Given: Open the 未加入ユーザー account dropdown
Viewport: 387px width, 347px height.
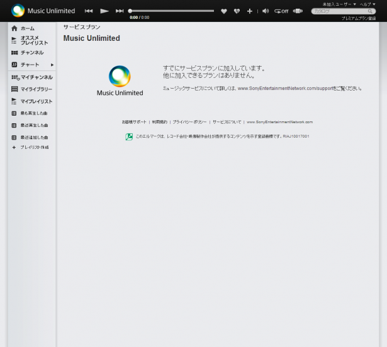Looking at the screenshot, I should point(339,4).
